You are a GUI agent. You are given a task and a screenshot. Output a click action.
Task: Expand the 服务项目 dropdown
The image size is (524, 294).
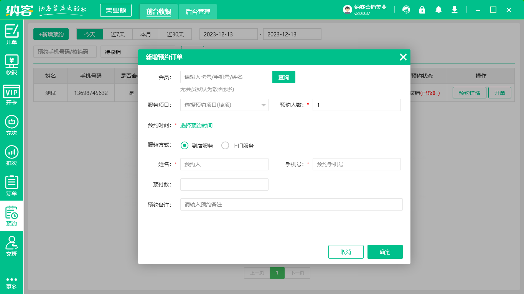[224, 105]
